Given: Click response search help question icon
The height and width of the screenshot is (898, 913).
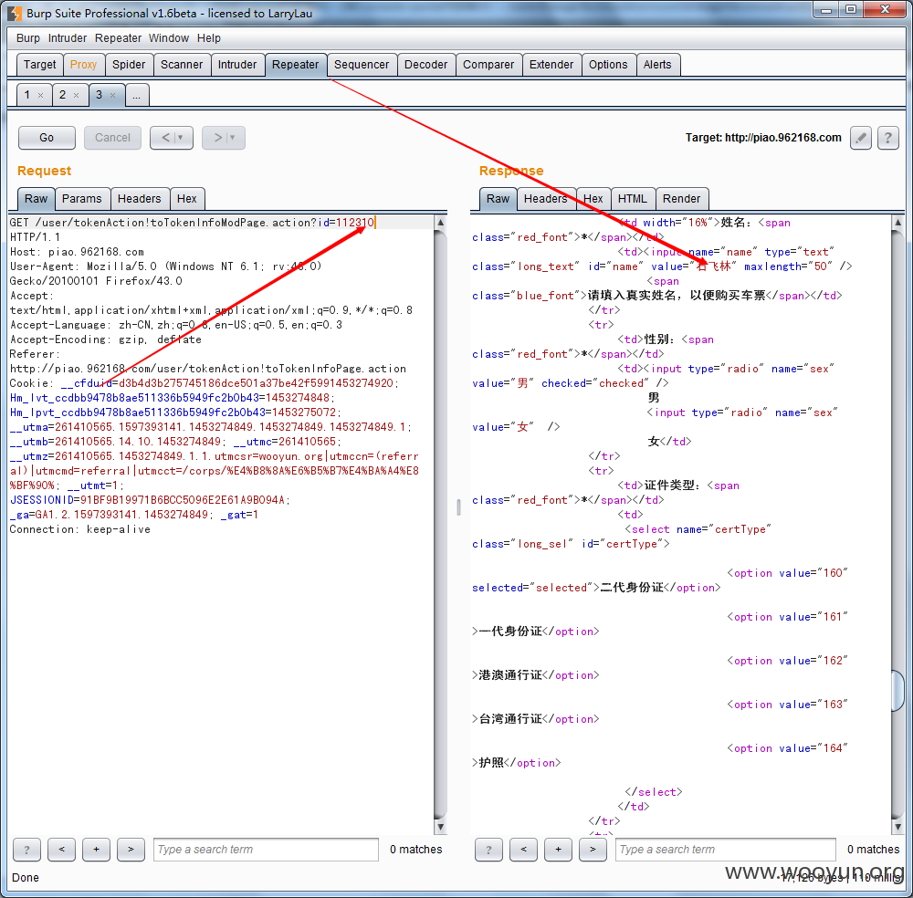Looking at the screenshot, I should pos(488,850).
